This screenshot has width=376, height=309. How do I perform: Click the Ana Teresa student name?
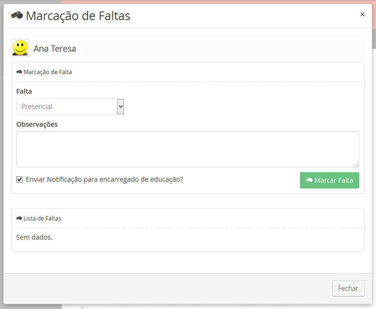tap(55, 48)
